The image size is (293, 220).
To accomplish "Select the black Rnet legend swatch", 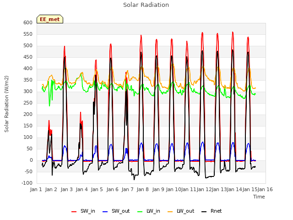I will coord(204,212).
